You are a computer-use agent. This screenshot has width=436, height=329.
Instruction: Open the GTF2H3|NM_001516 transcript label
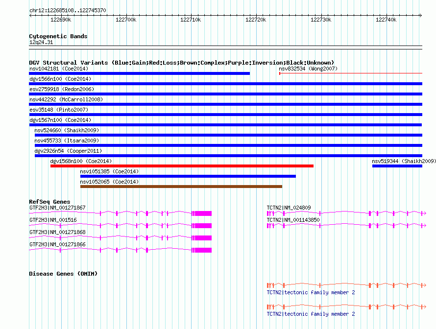point(53,220)
